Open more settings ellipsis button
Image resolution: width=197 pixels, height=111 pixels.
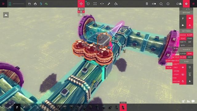(190, 45)
